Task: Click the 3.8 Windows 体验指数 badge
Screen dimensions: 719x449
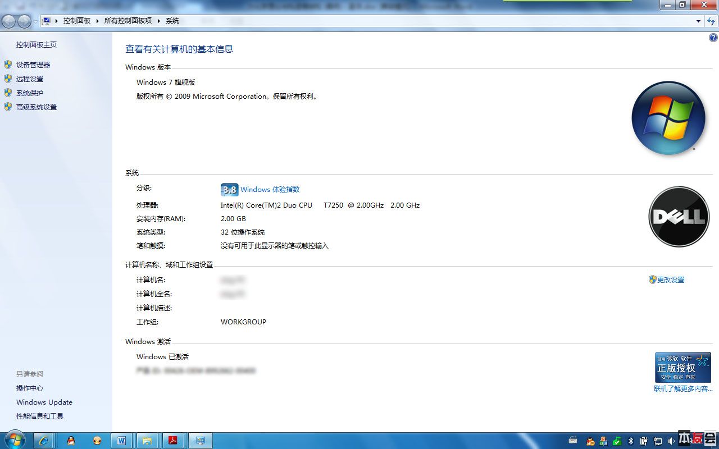Action: click(230, 190)
